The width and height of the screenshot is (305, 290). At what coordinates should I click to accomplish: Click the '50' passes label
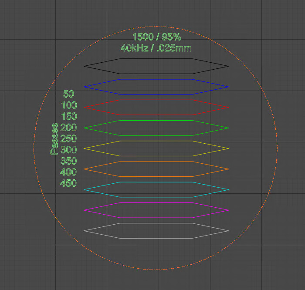[69, 94]
